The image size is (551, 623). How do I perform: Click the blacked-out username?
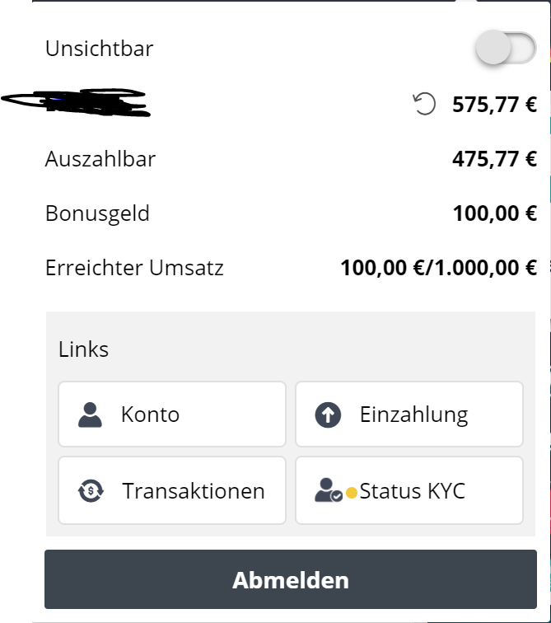pos(76,102)
